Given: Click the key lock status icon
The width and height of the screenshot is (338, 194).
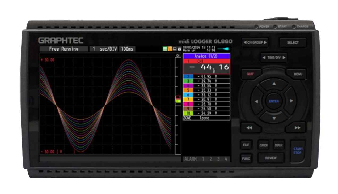Looking at the screenshot, I should (179, 49).
